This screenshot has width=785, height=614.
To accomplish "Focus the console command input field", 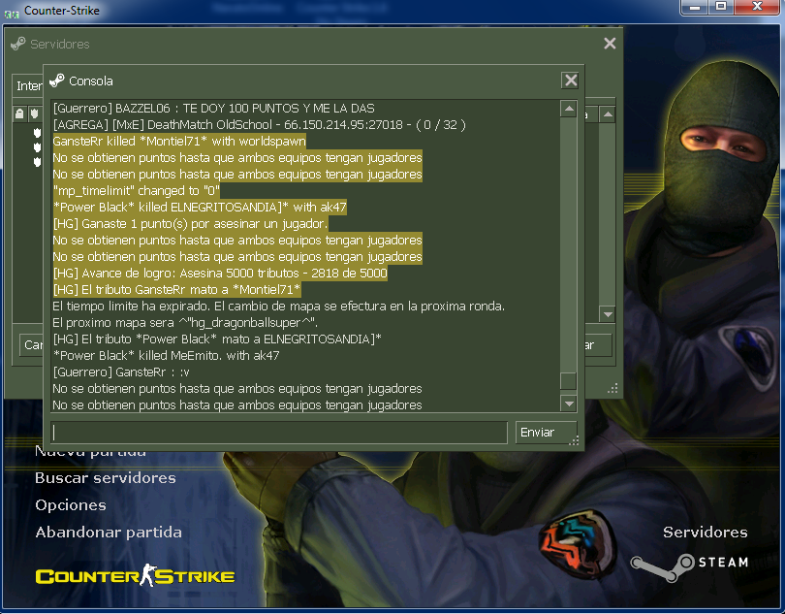I will [x=279, y=432].
